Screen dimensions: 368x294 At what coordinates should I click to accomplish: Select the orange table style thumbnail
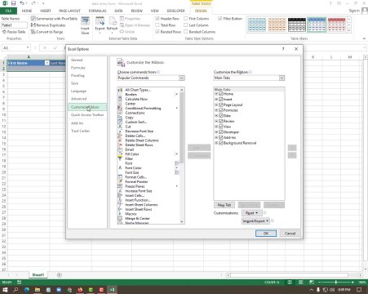(277, 24)
